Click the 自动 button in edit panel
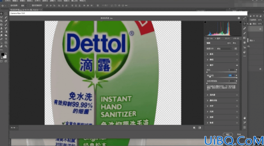264x146 pixels. (x=229, y=43)
